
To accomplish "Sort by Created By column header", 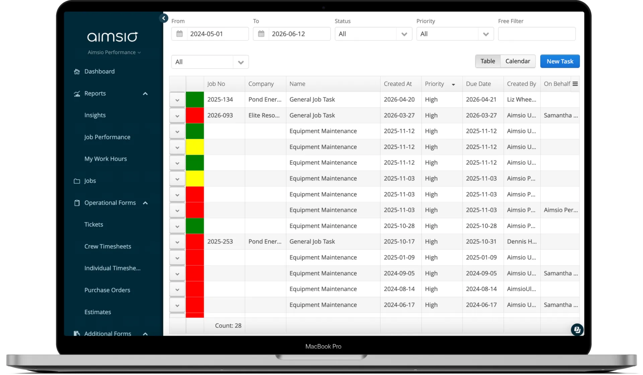I will 521,84.
